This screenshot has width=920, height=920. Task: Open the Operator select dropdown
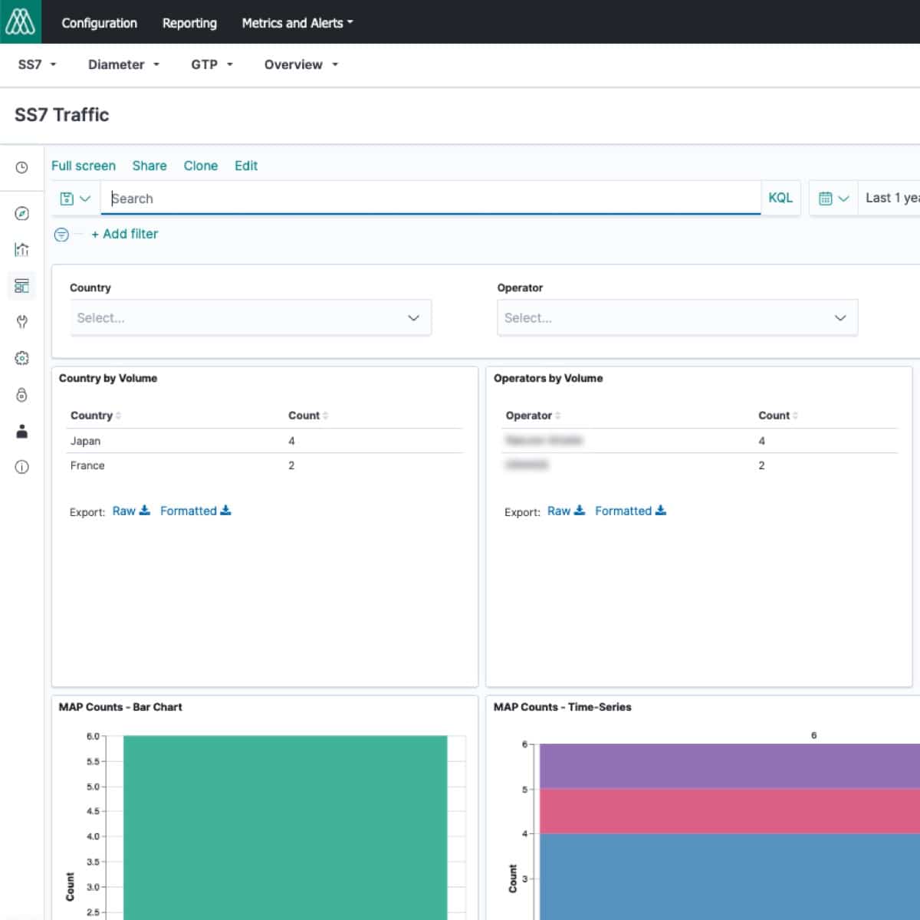[x=678, y=317]
